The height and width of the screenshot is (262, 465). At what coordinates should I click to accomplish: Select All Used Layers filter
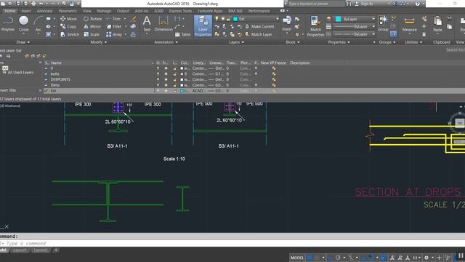pyautogui.click(x=18, y=72)
